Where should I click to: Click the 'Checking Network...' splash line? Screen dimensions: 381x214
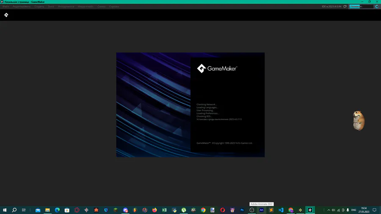pos(207,104)
